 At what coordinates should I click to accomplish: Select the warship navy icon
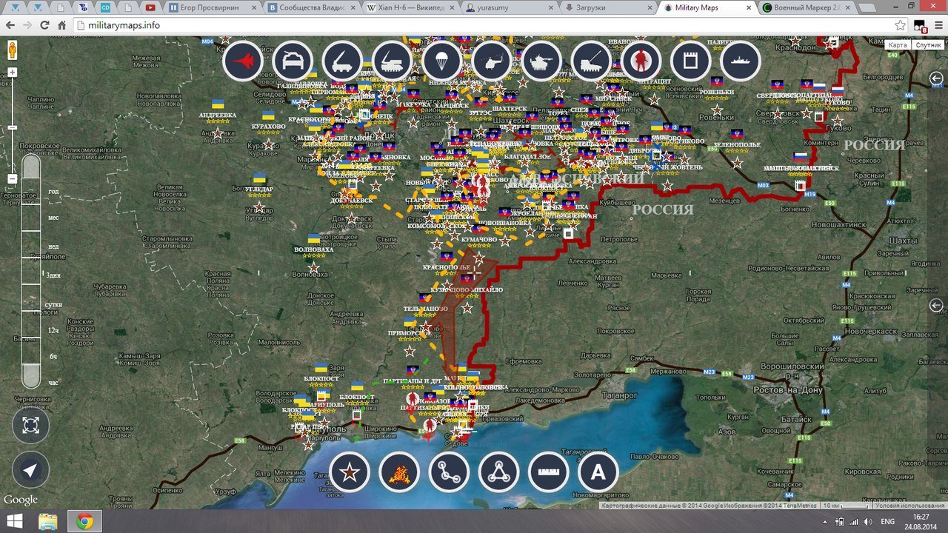[740, 61]
